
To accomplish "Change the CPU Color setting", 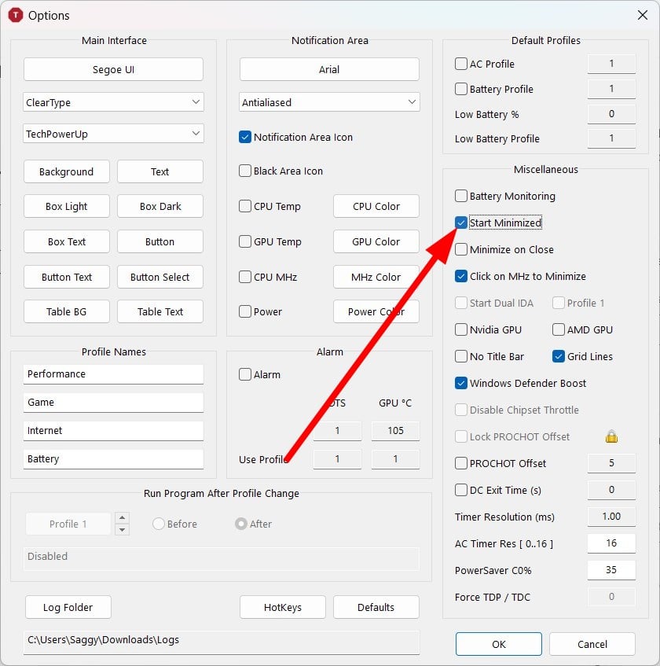I will (376, 206).
